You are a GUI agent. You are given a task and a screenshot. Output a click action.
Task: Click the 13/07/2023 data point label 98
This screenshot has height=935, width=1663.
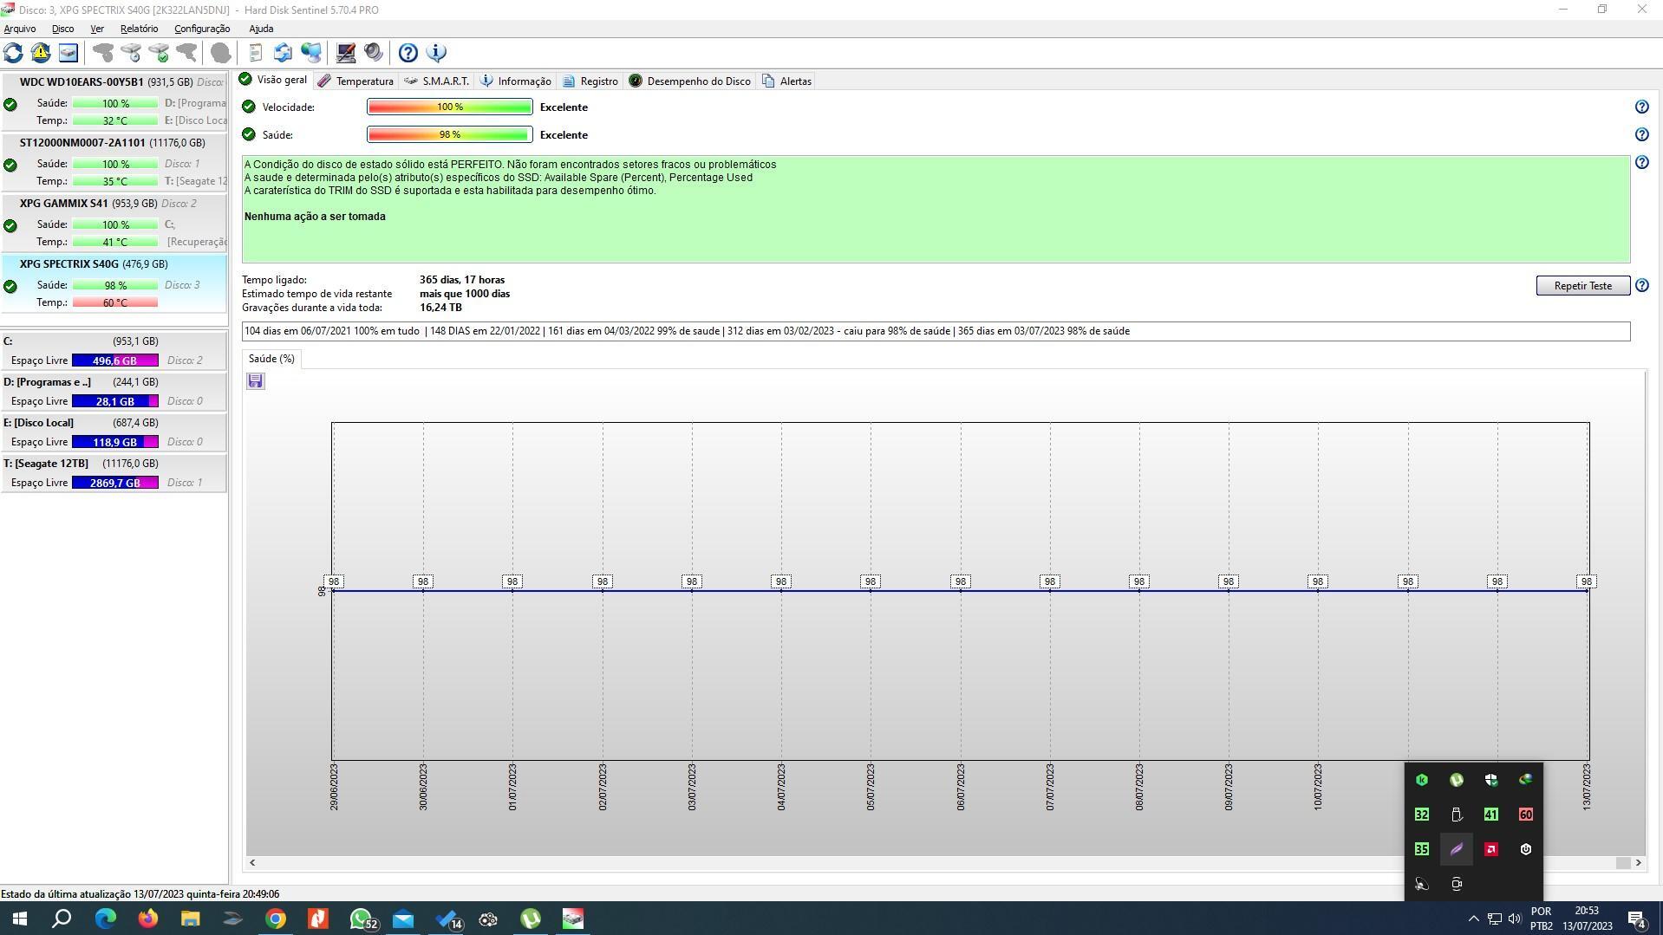[x=1586, y=581]
